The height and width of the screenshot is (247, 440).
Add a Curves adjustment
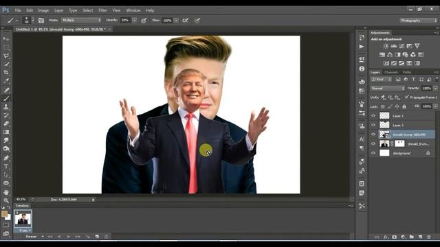(401, 46)
